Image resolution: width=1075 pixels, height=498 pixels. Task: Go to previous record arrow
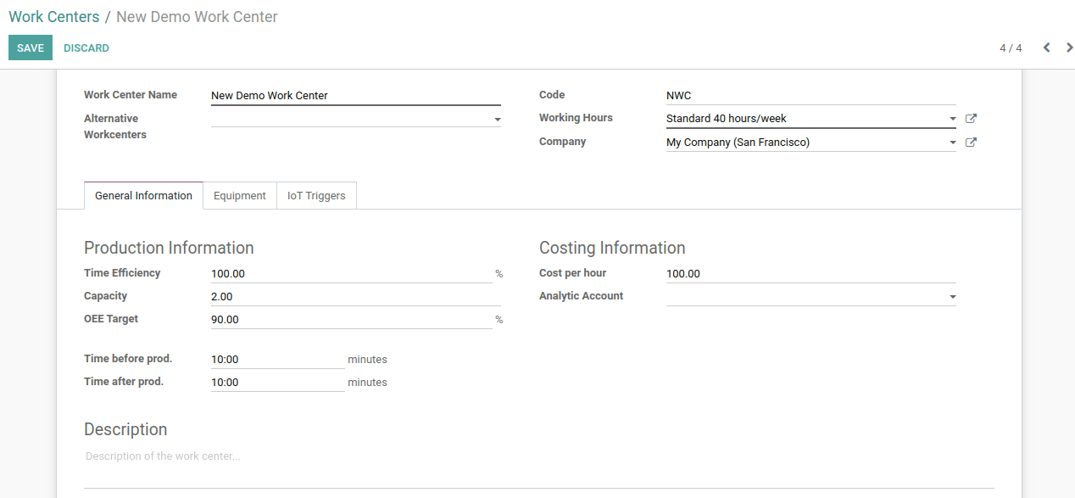pos(1046,48)
